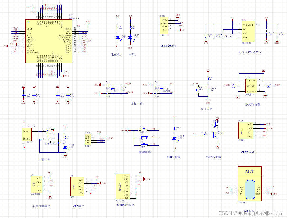Click the 'BOOTx设置' label

tap(253, 105)
